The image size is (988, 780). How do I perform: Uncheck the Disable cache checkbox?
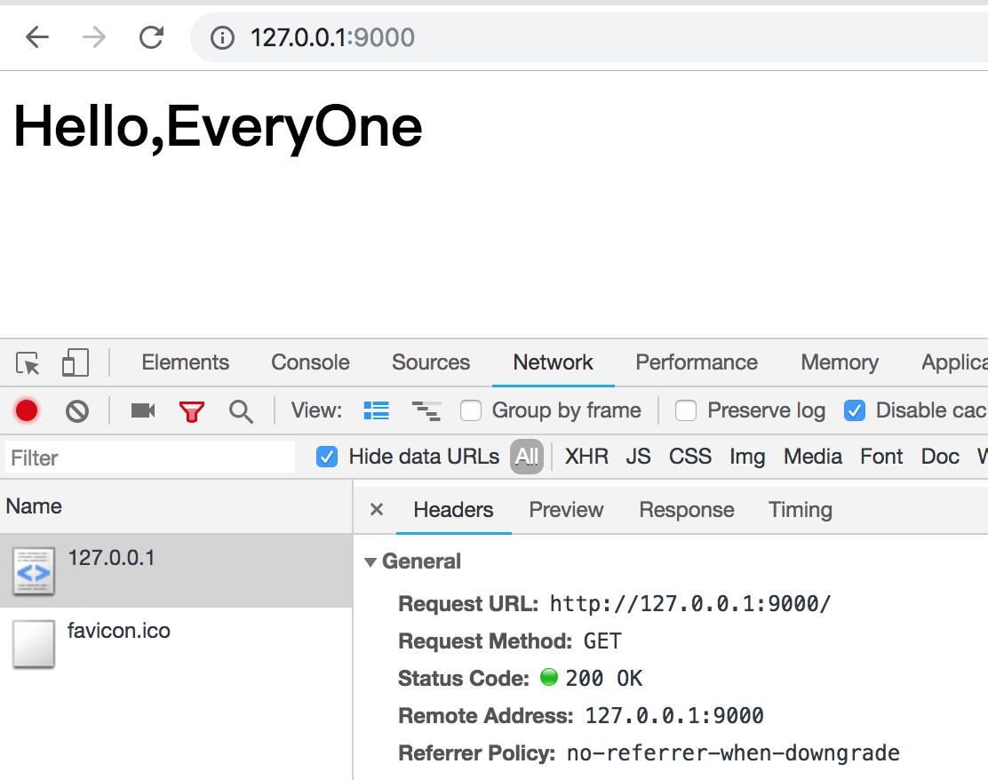coord(855,410)
